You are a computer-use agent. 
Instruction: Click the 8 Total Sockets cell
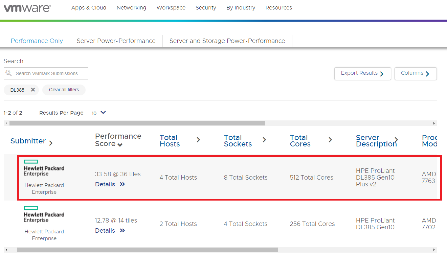click(x=246, y=178)
